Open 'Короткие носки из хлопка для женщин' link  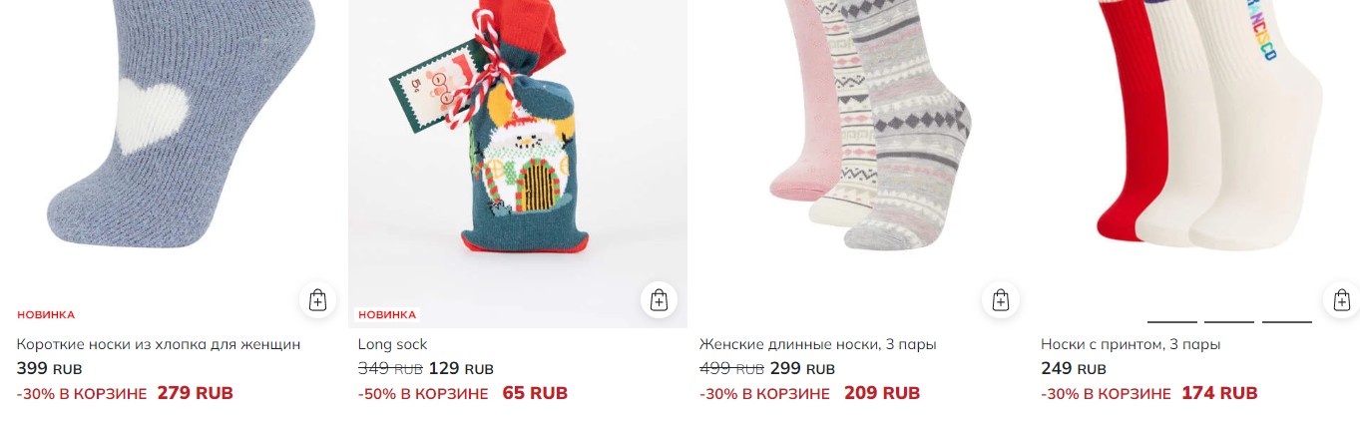[x=159, y=344]
